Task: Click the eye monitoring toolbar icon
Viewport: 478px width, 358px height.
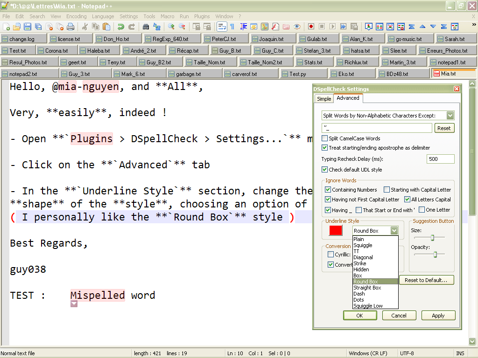Action: pos(297,27)
